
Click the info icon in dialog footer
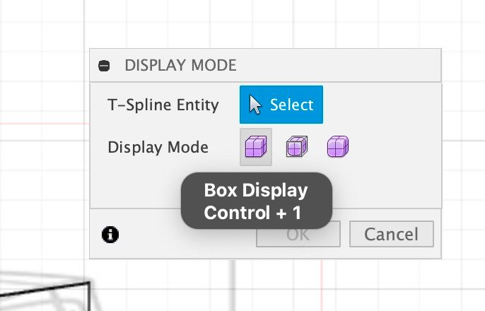click(110, 234)
